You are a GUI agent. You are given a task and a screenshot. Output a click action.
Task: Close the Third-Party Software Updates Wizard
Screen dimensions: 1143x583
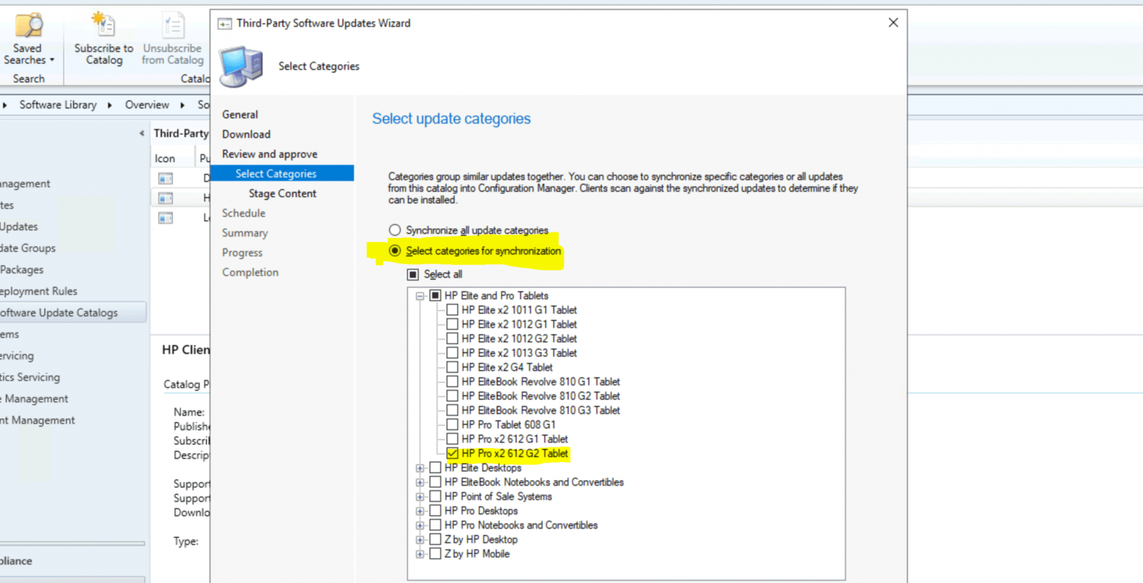coord(893,23)
